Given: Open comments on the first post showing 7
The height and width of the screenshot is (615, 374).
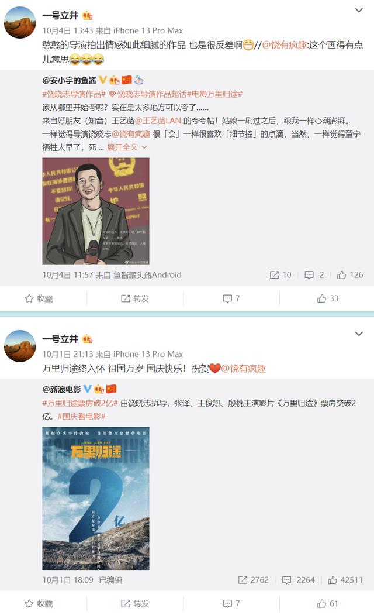Looking at the screenshot, I should pyautogui.click(x=231, y=298).
